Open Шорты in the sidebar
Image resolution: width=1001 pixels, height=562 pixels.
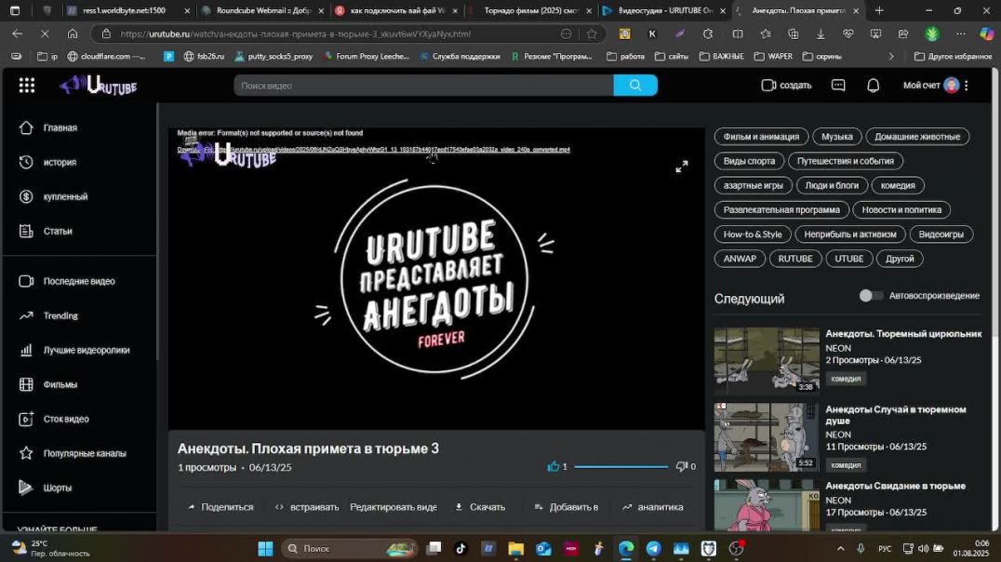(57, 488)
